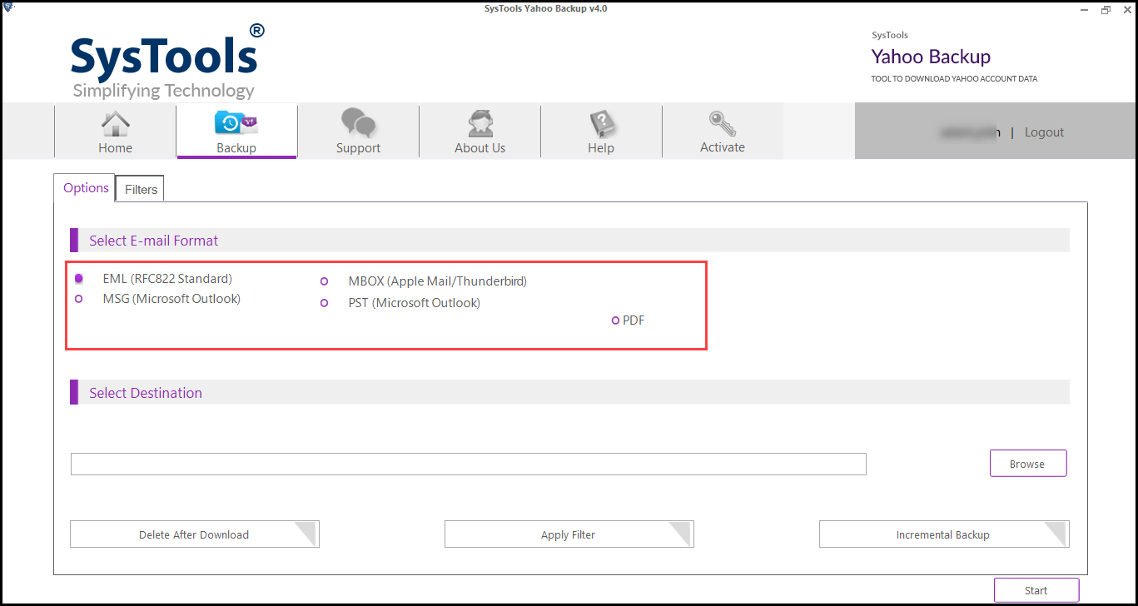Screen dimensions: 1138x606
Task: Toggle Delete After Download
Action: [194, 534]
